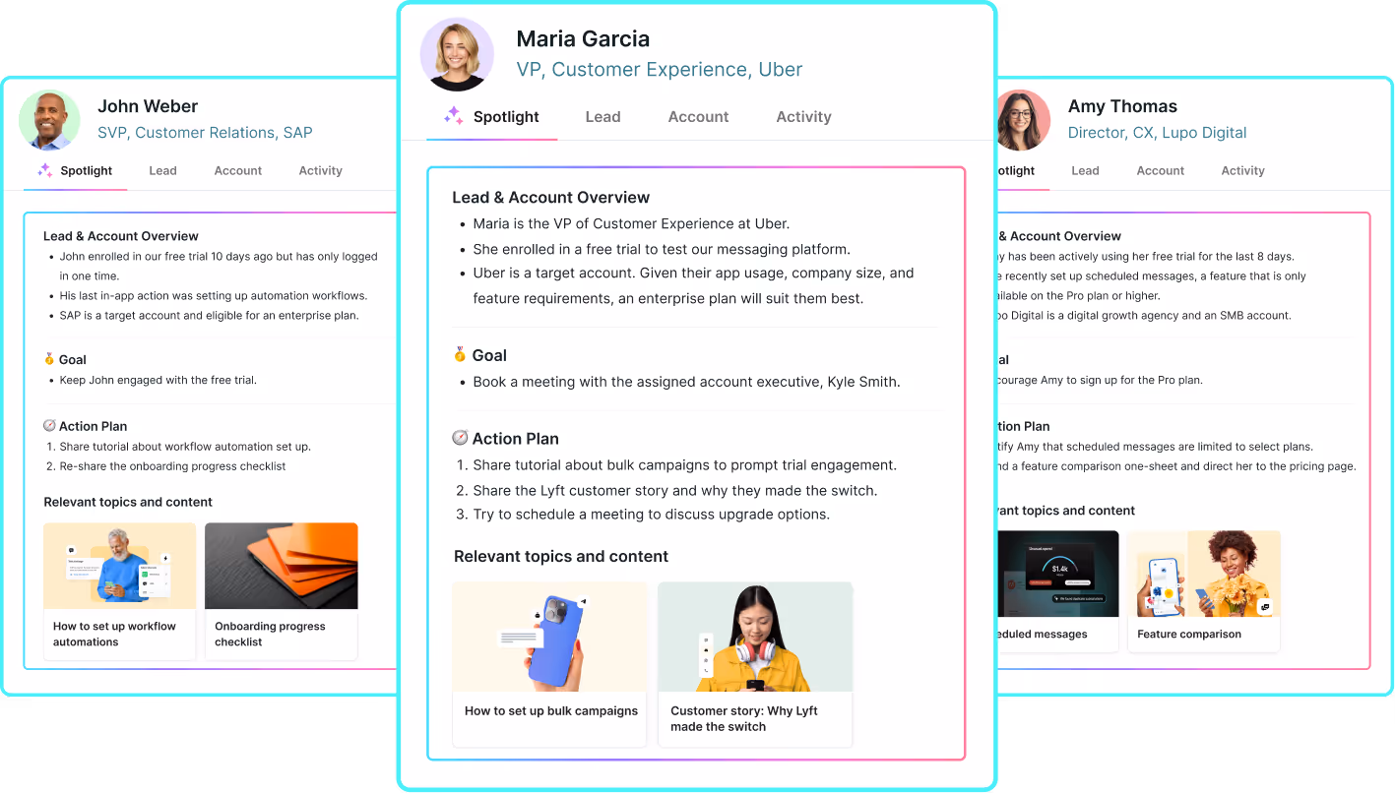Switch to Activity tab on Amy Thomas's card

click(x=1242, y=170)
